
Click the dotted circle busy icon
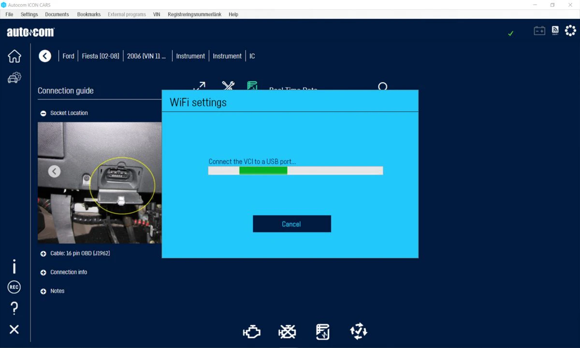point(570,31)
